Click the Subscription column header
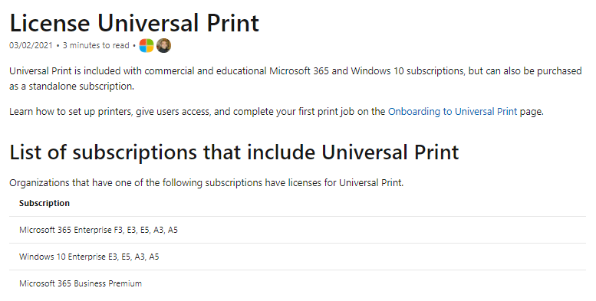This screenshot has height=301, width=596. coord(44,203)
